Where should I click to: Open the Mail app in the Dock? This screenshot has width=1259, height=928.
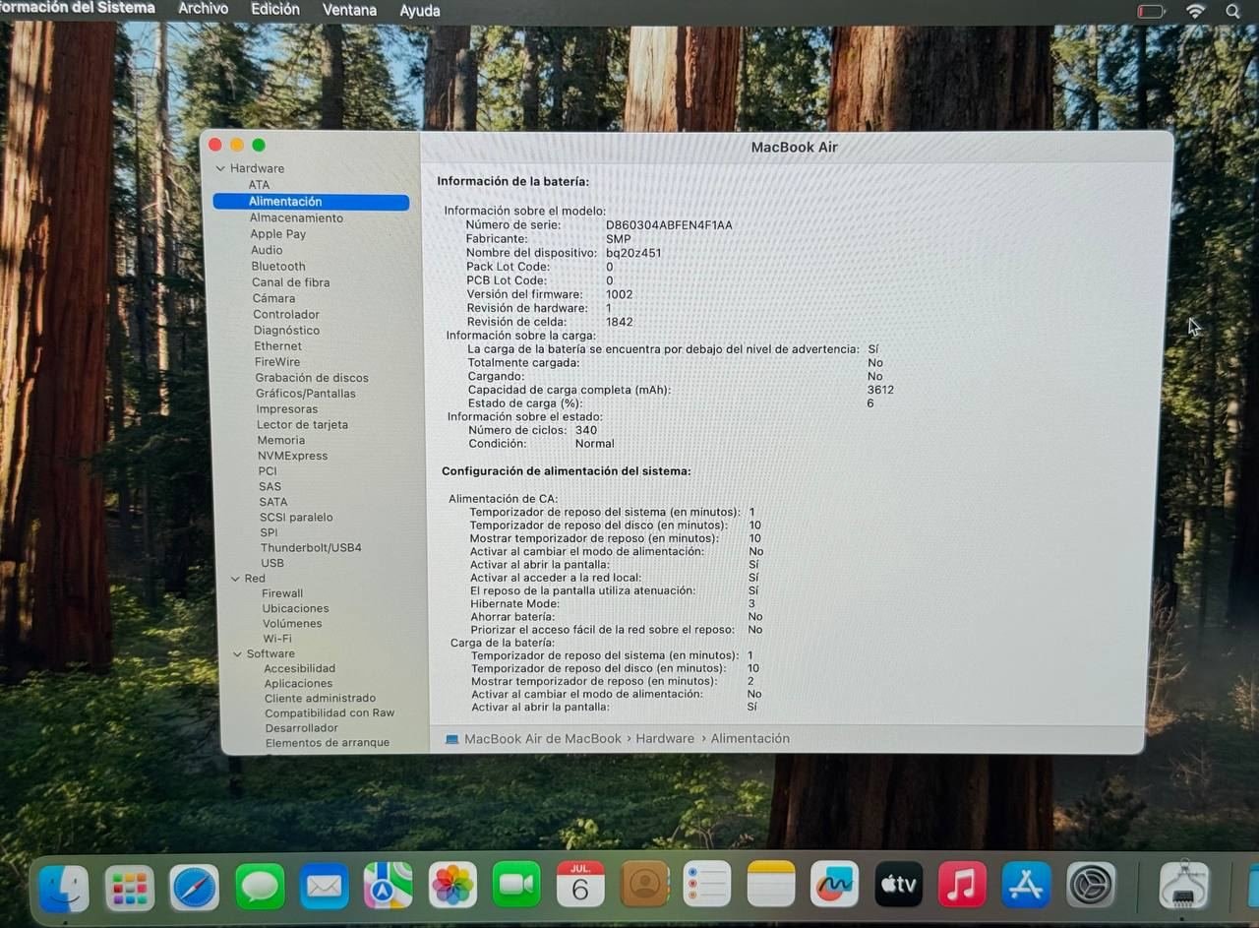click(x=324, y=886)
